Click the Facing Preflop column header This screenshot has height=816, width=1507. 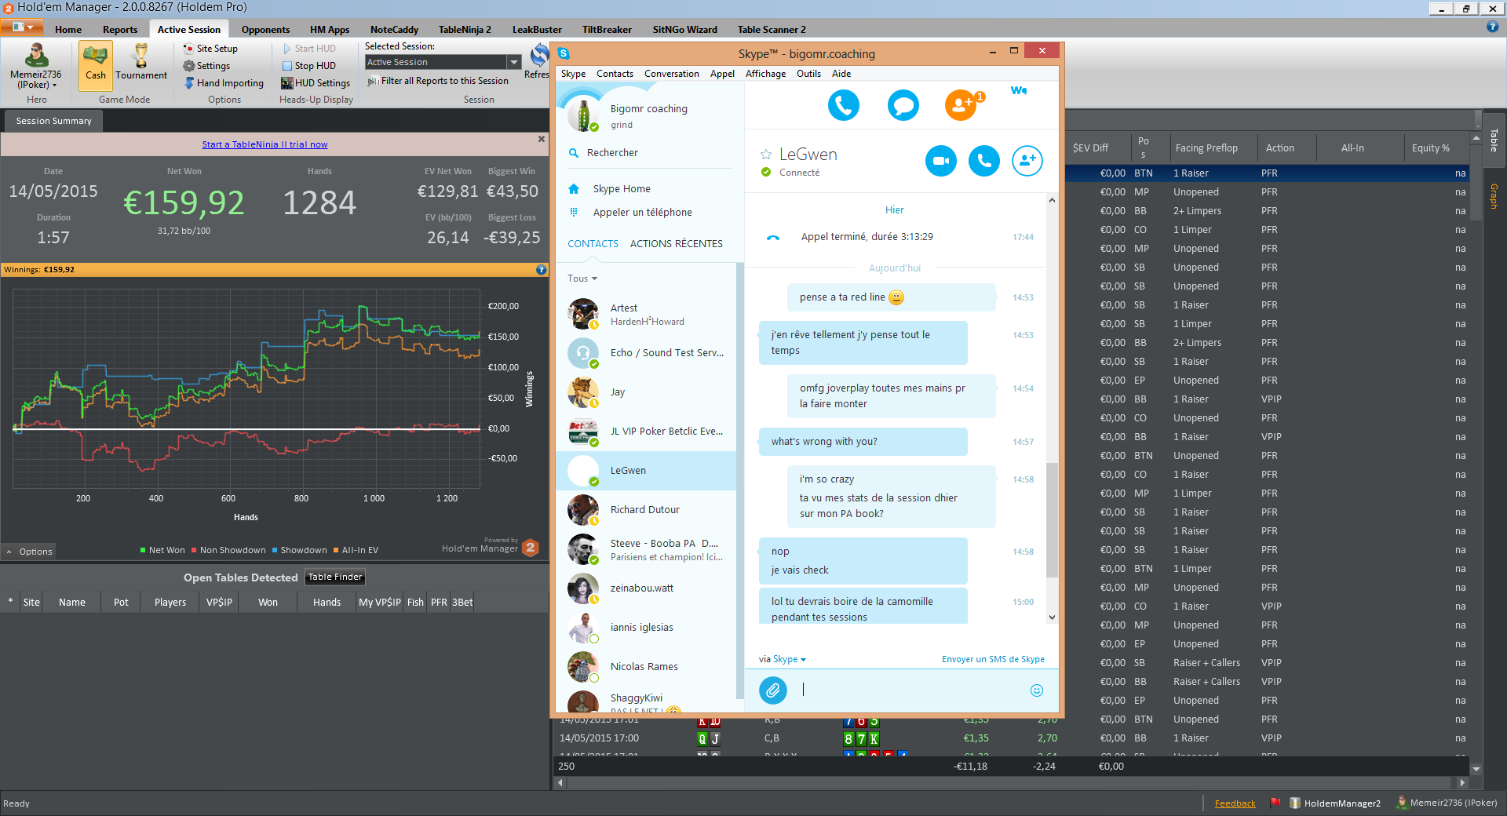tap(1206, 148)
